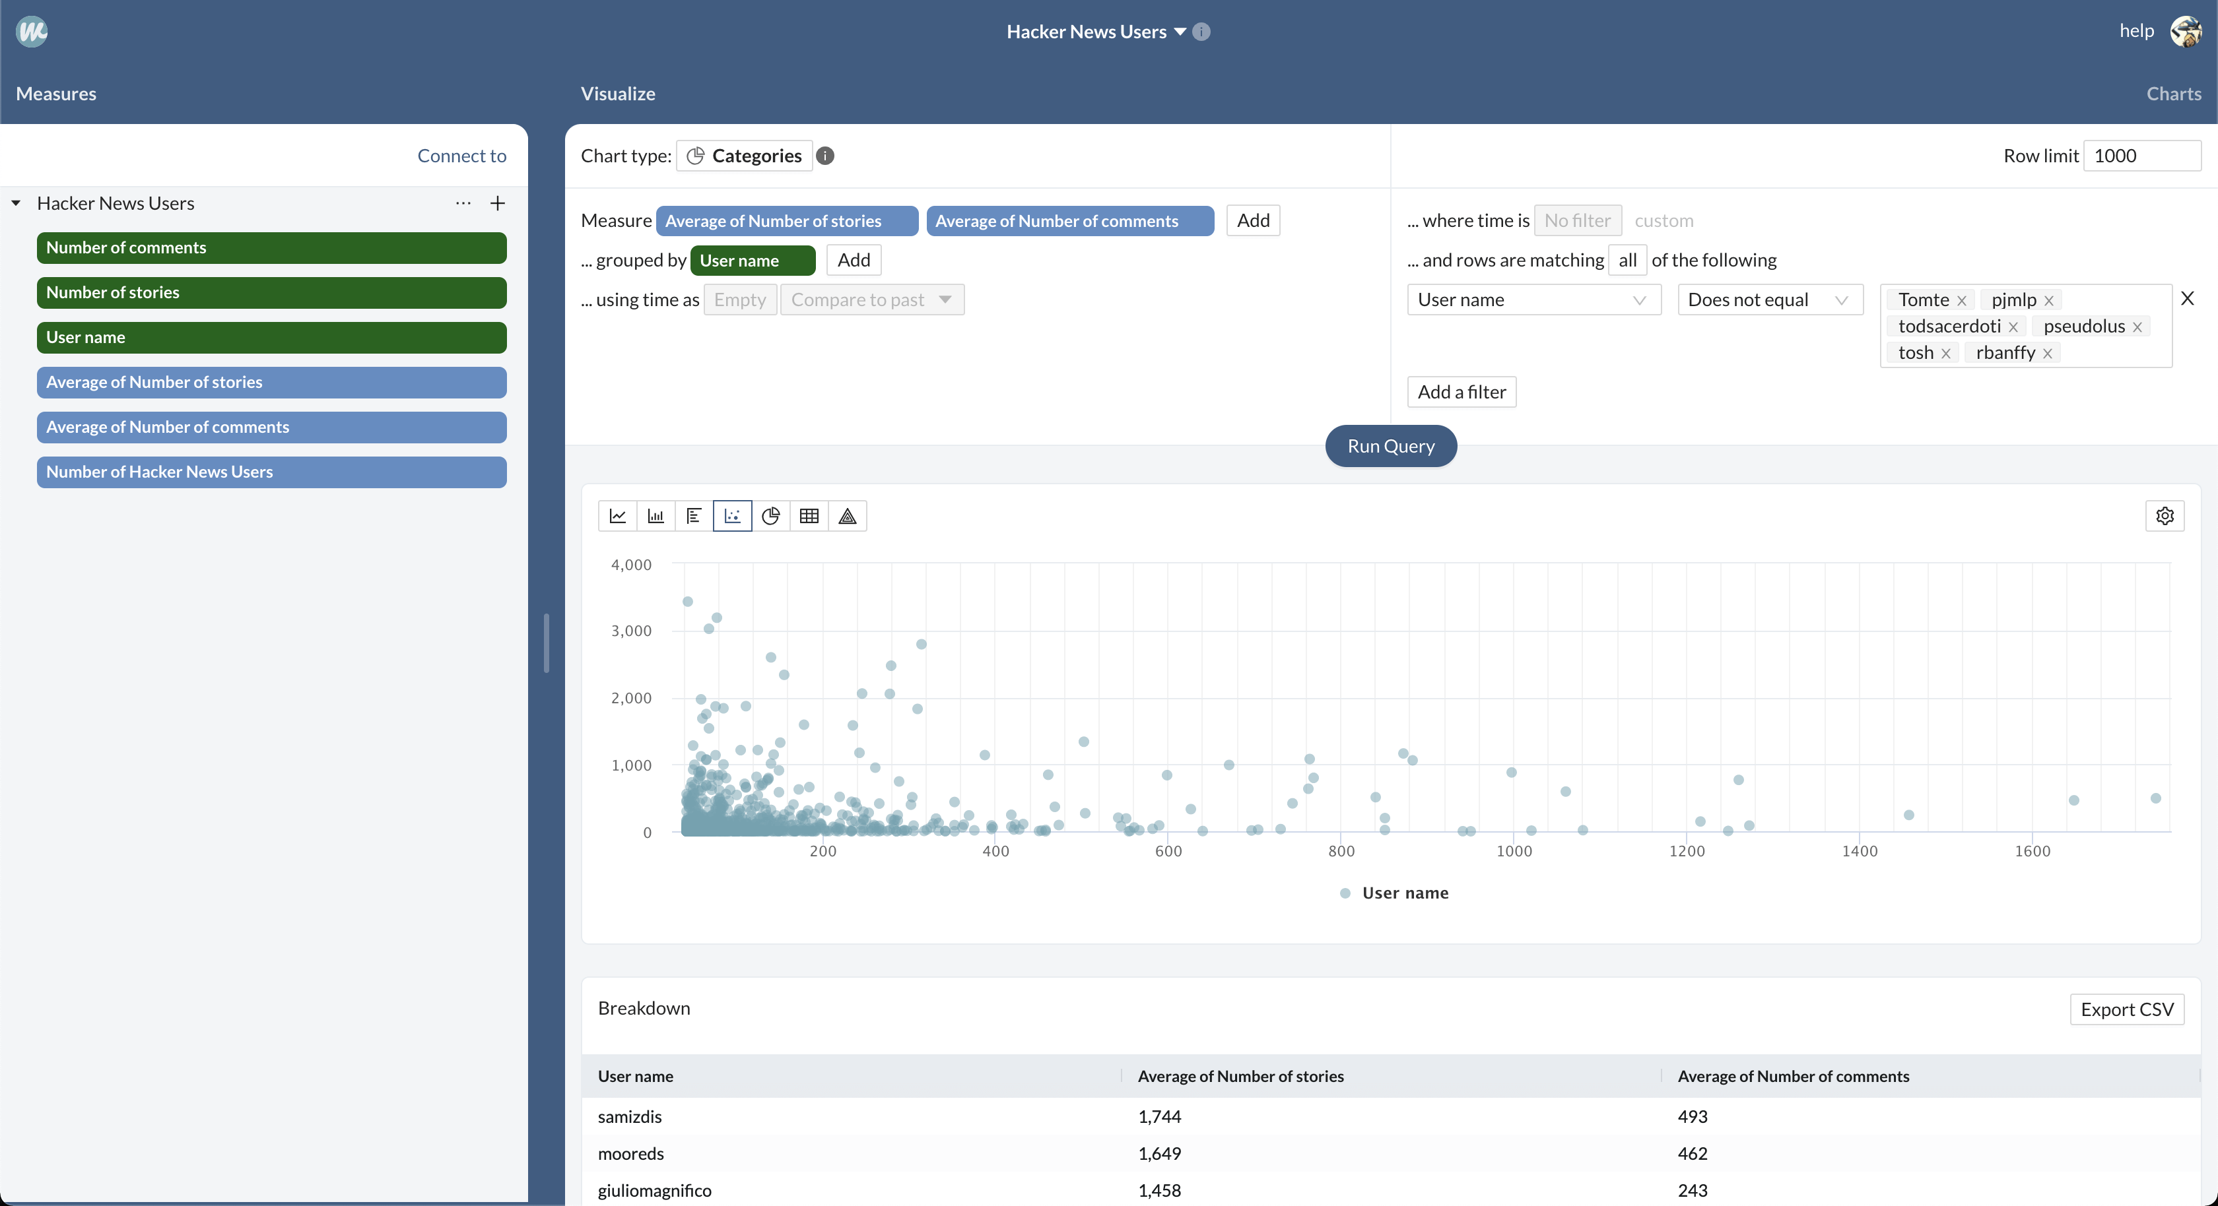This screenshot has height=1206, width=2218.
Task: Click Add a filter button
Action: [x=1462, y=392]
